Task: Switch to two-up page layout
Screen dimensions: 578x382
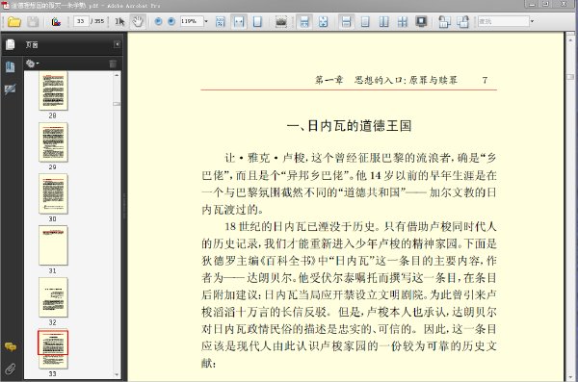Action: pyautogui.click(x=383, y=22)
